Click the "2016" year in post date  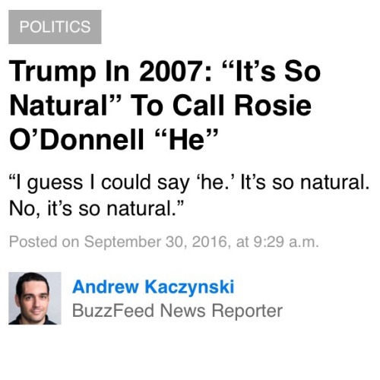[x=211, y=242]
